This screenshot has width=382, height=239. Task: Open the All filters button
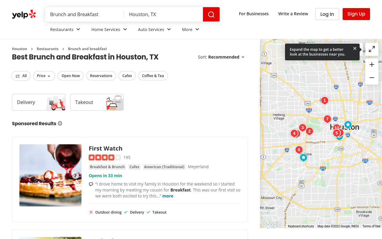pyautogui.click(x=21, y=76)
